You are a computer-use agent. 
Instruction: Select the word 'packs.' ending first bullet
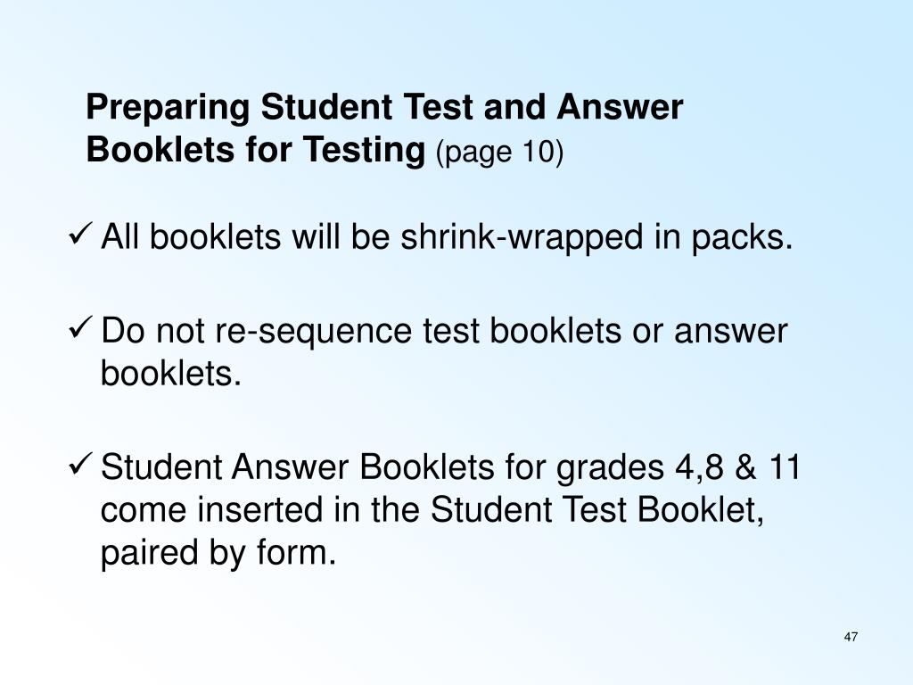click(743, 239)
